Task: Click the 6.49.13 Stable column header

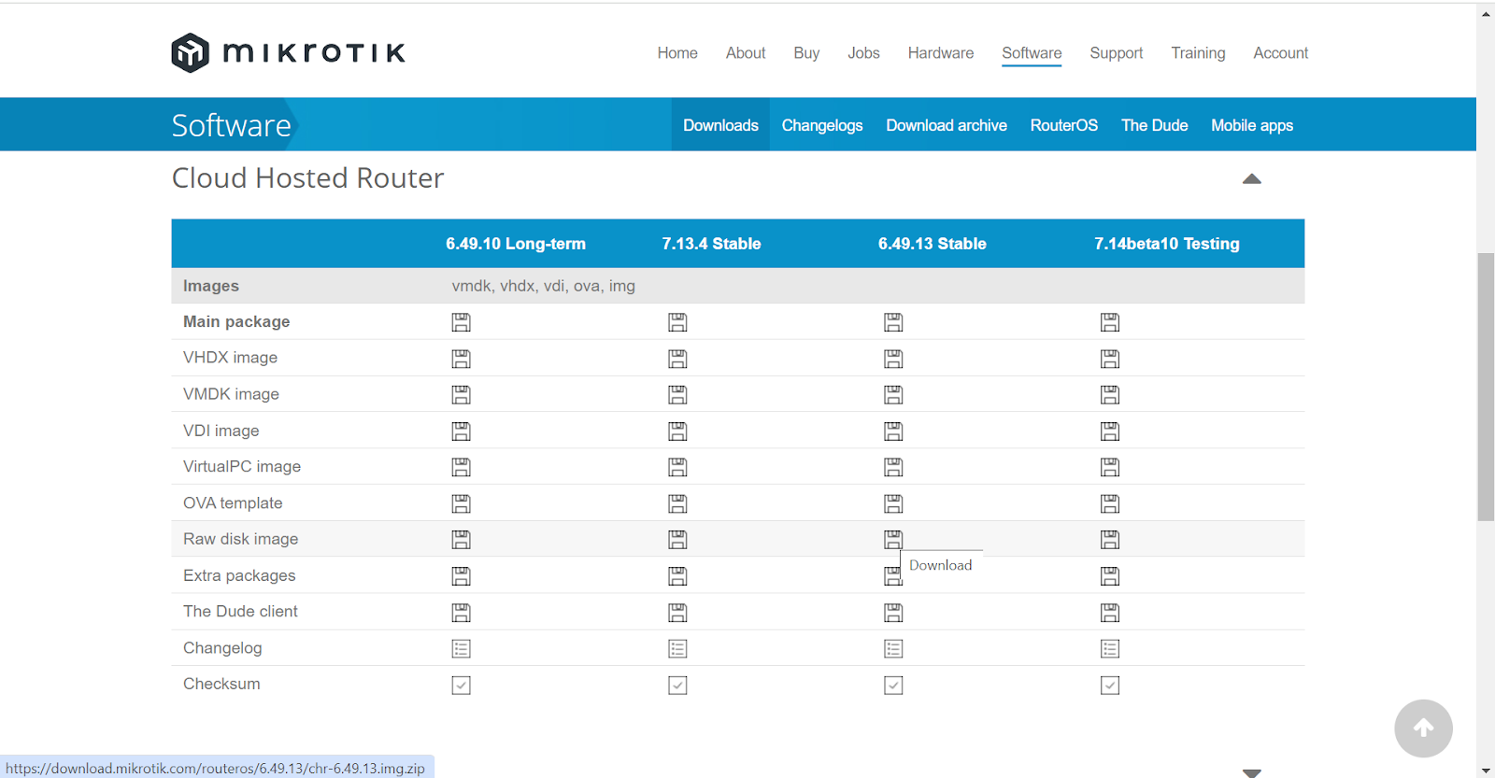Action: pyautogui.click(x=932, y=244)
